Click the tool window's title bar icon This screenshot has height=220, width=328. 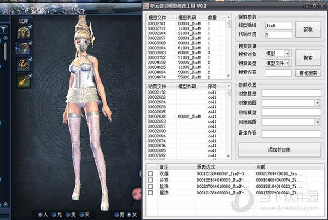[146, 6]
